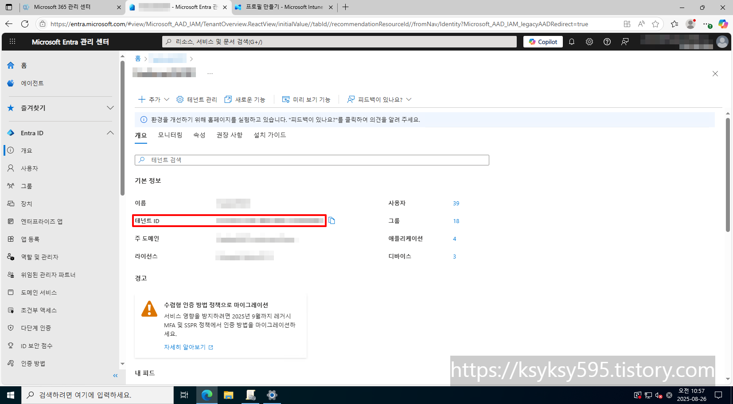The image size is (733, 404).
Task: Open the browser Copilot sidebar icon
Action: coord(723,24)
